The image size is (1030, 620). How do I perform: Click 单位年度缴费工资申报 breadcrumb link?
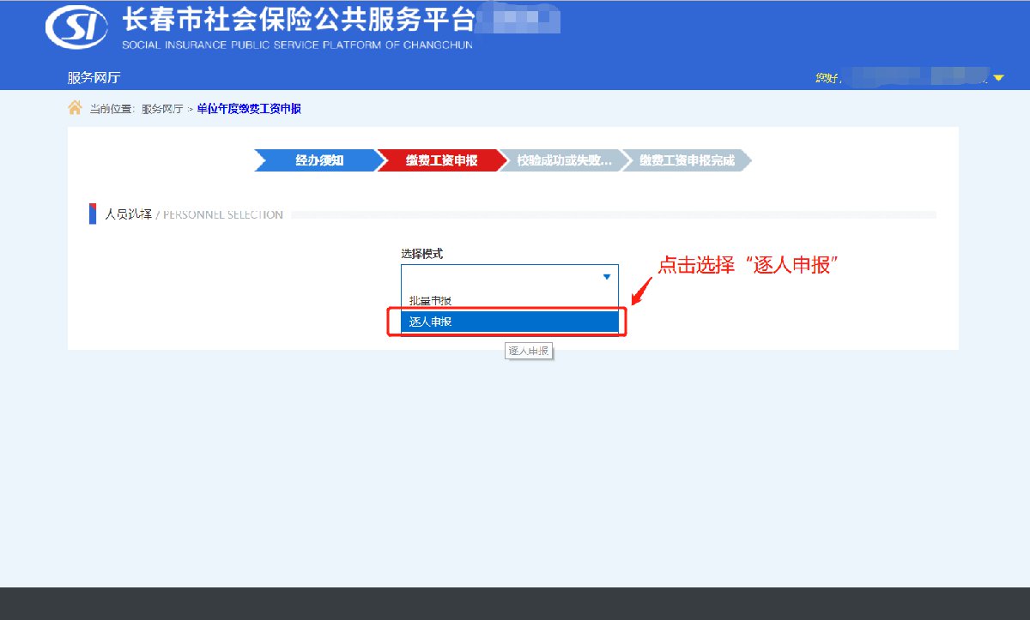click(249, 109)
